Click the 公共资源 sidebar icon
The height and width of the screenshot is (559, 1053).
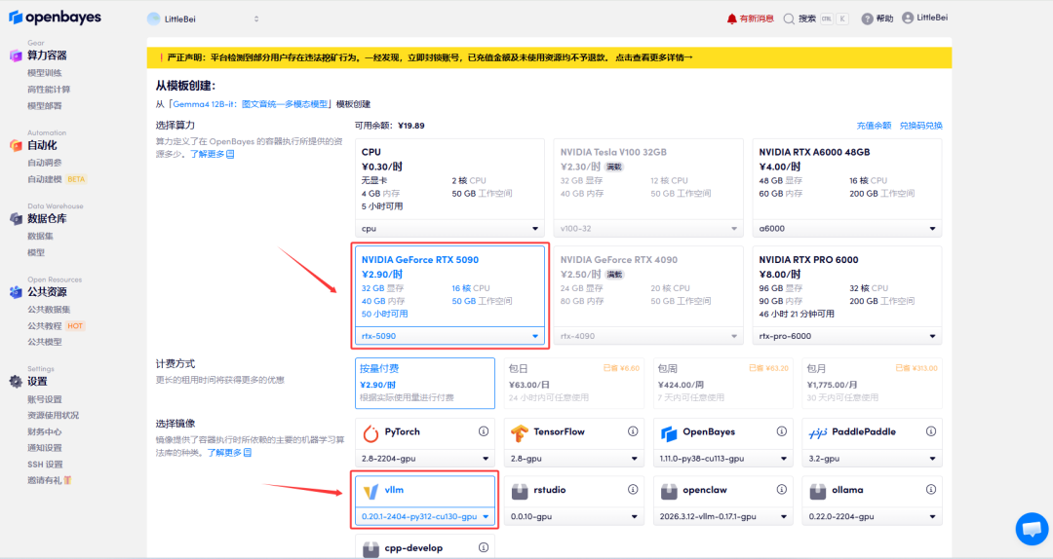(x=17, y=292)
